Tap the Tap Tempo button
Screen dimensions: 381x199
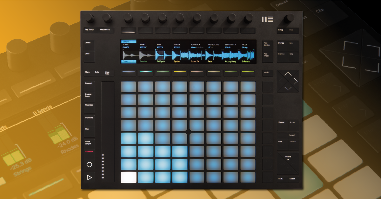tap(91, 30)
